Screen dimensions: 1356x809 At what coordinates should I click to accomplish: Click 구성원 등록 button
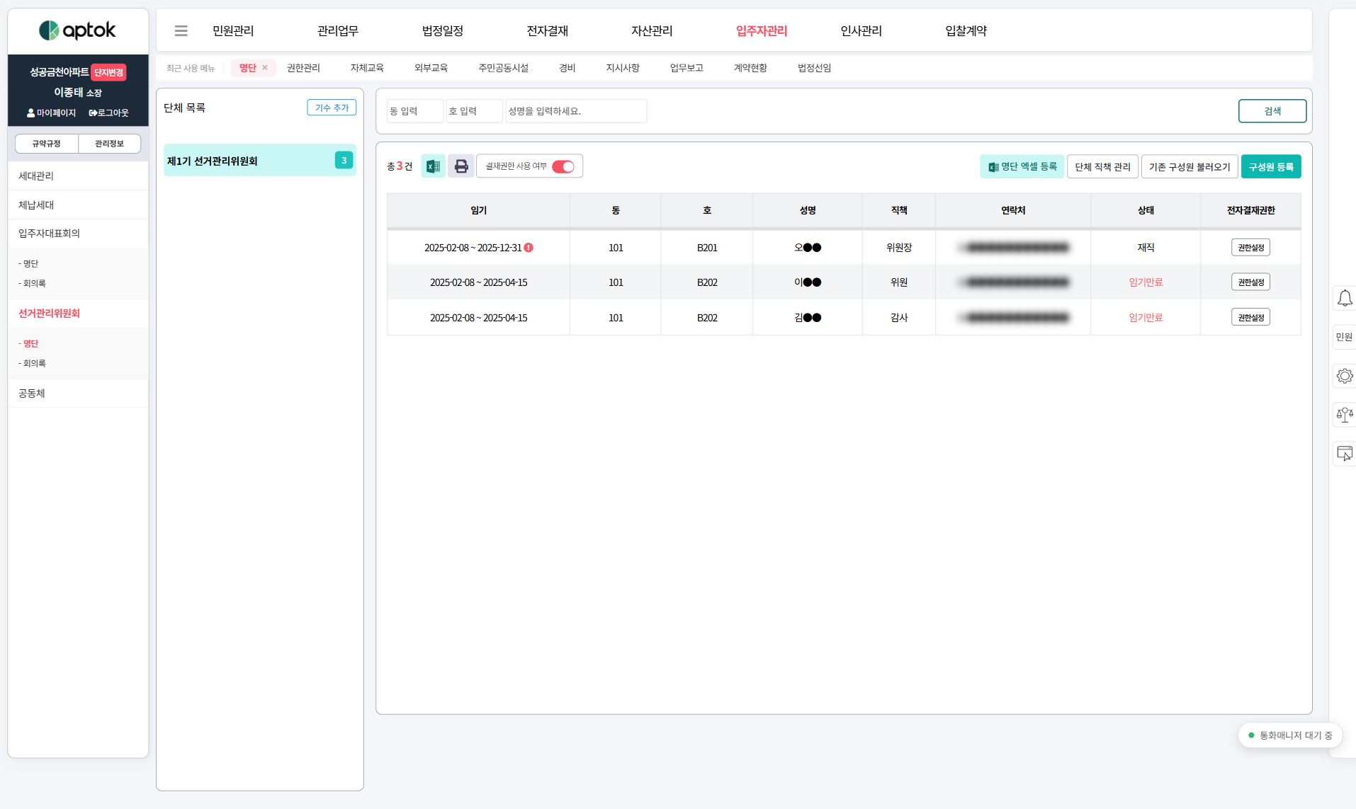coord(1271,166)
